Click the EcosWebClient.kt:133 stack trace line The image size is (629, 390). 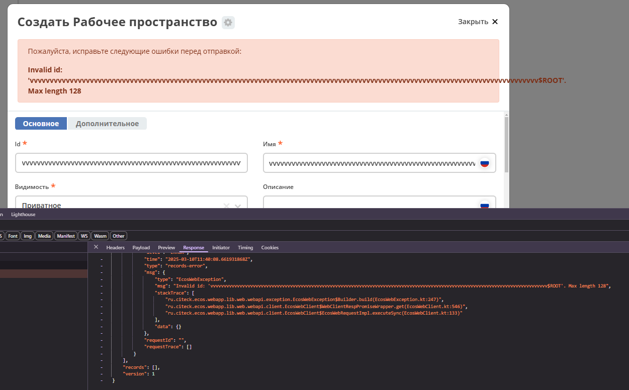click(314, 313)
